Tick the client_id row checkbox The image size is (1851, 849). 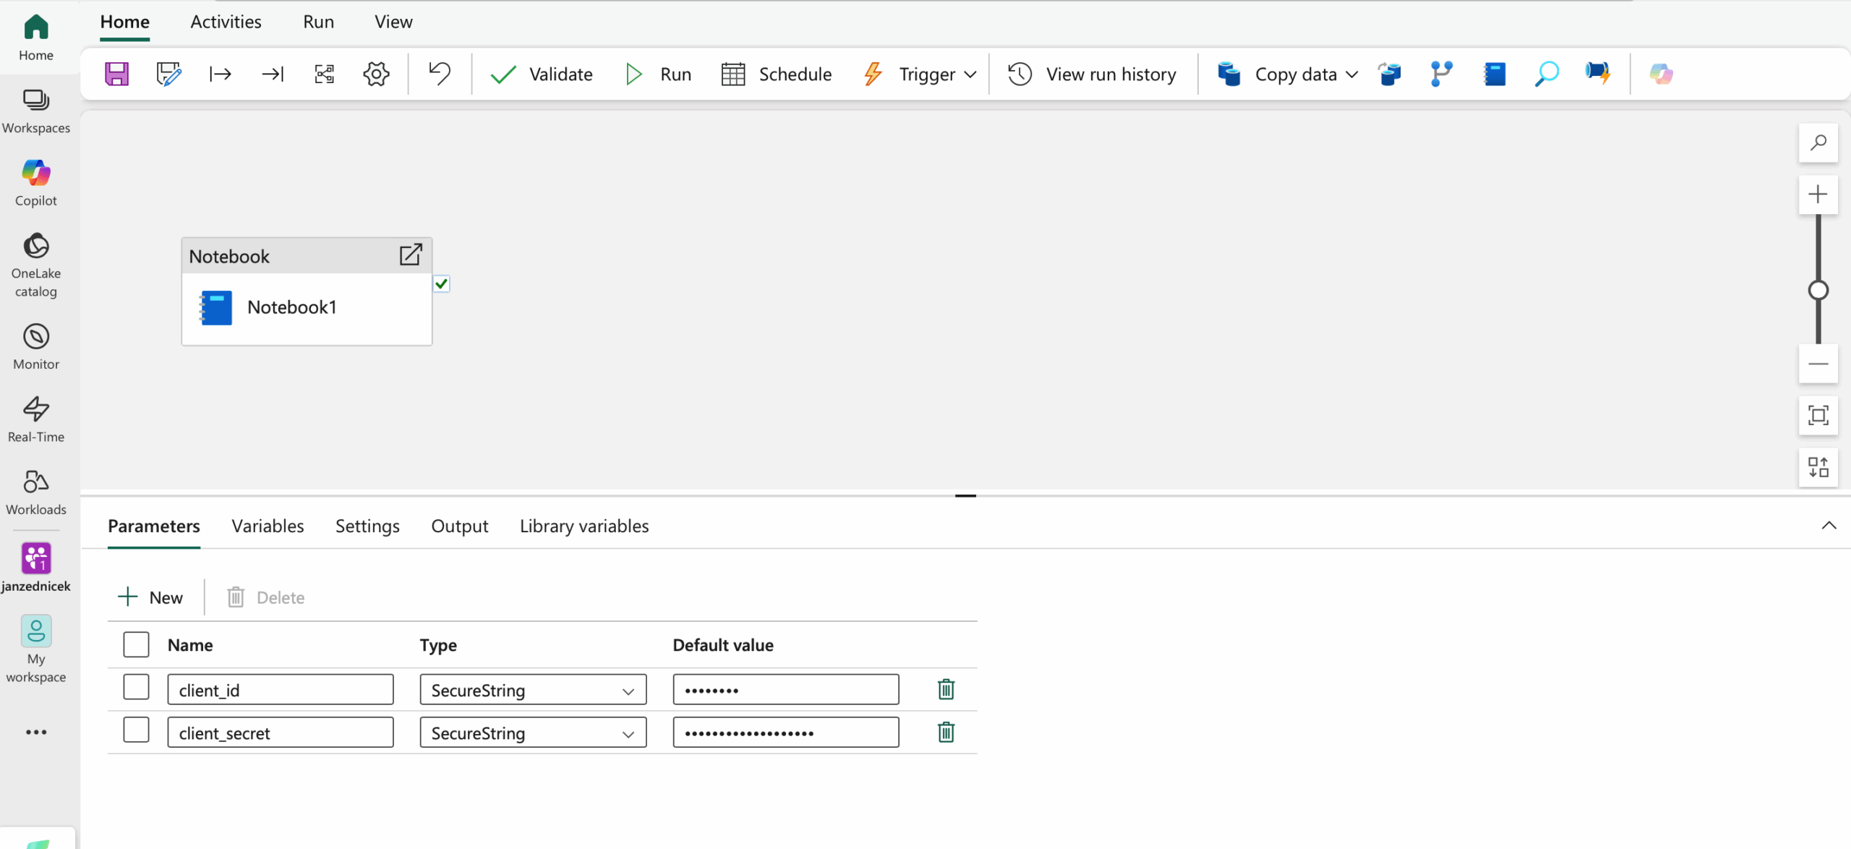tap(136, 688)
